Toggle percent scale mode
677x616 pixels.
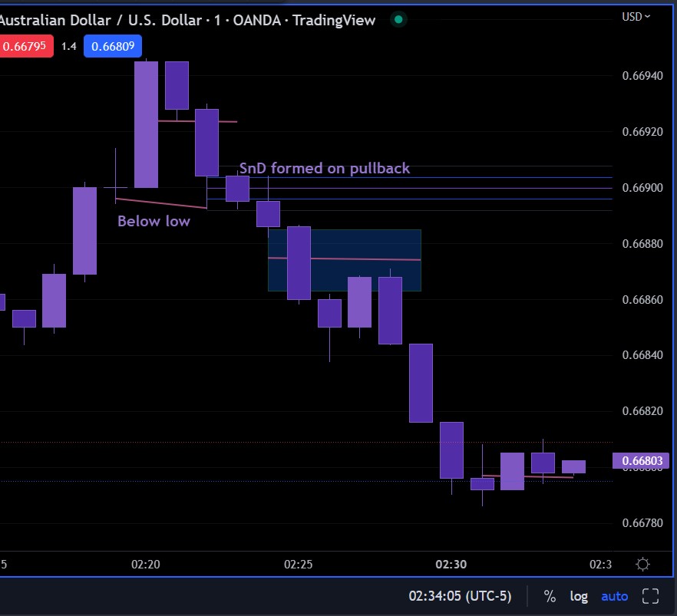coord(550,596)
